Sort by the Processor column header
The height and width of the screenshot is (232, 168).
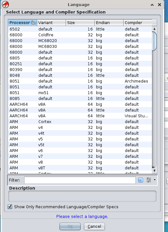coord(22,22)
